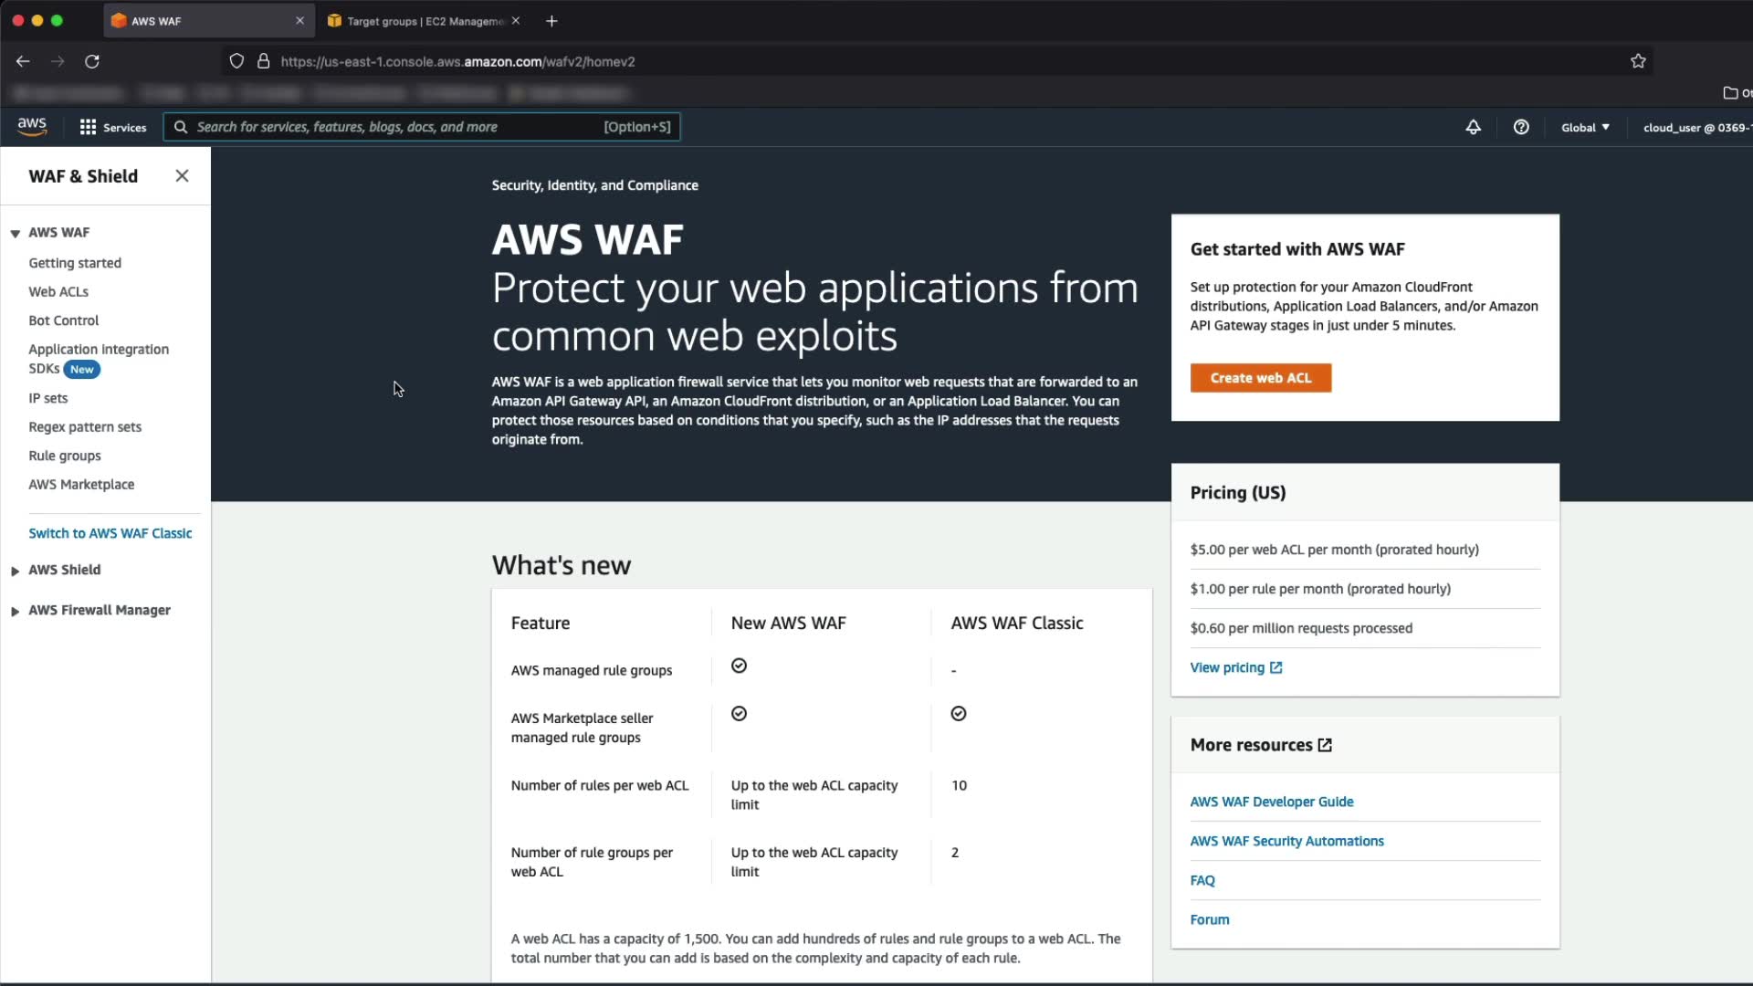Open IP sets in sidebar
1753x986 pixels.
click(x=48, y=398)
